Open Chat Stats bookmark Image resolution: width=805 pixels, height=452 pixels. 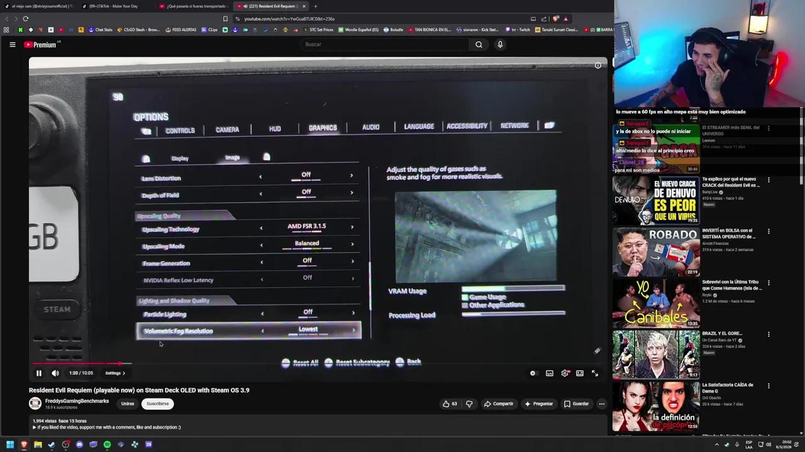(101, 30)
